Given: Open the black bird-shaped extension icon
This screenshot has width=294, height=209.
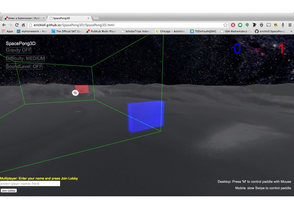Looking at the screenshot, I should [x=254, y=25].
